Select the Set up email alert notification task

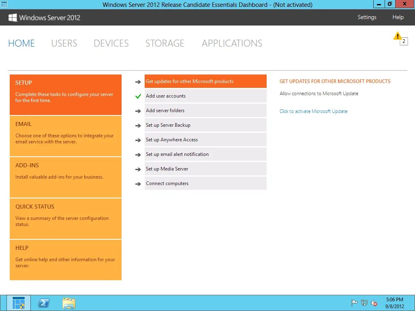tap(205, 154)
